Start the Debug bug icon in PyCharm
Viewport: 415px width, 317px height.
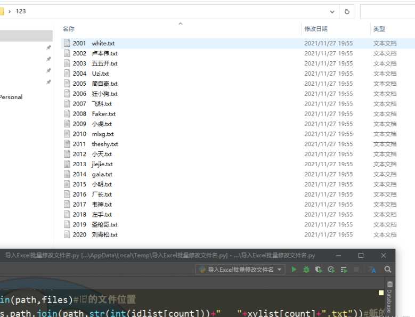[x=306, y=270]
